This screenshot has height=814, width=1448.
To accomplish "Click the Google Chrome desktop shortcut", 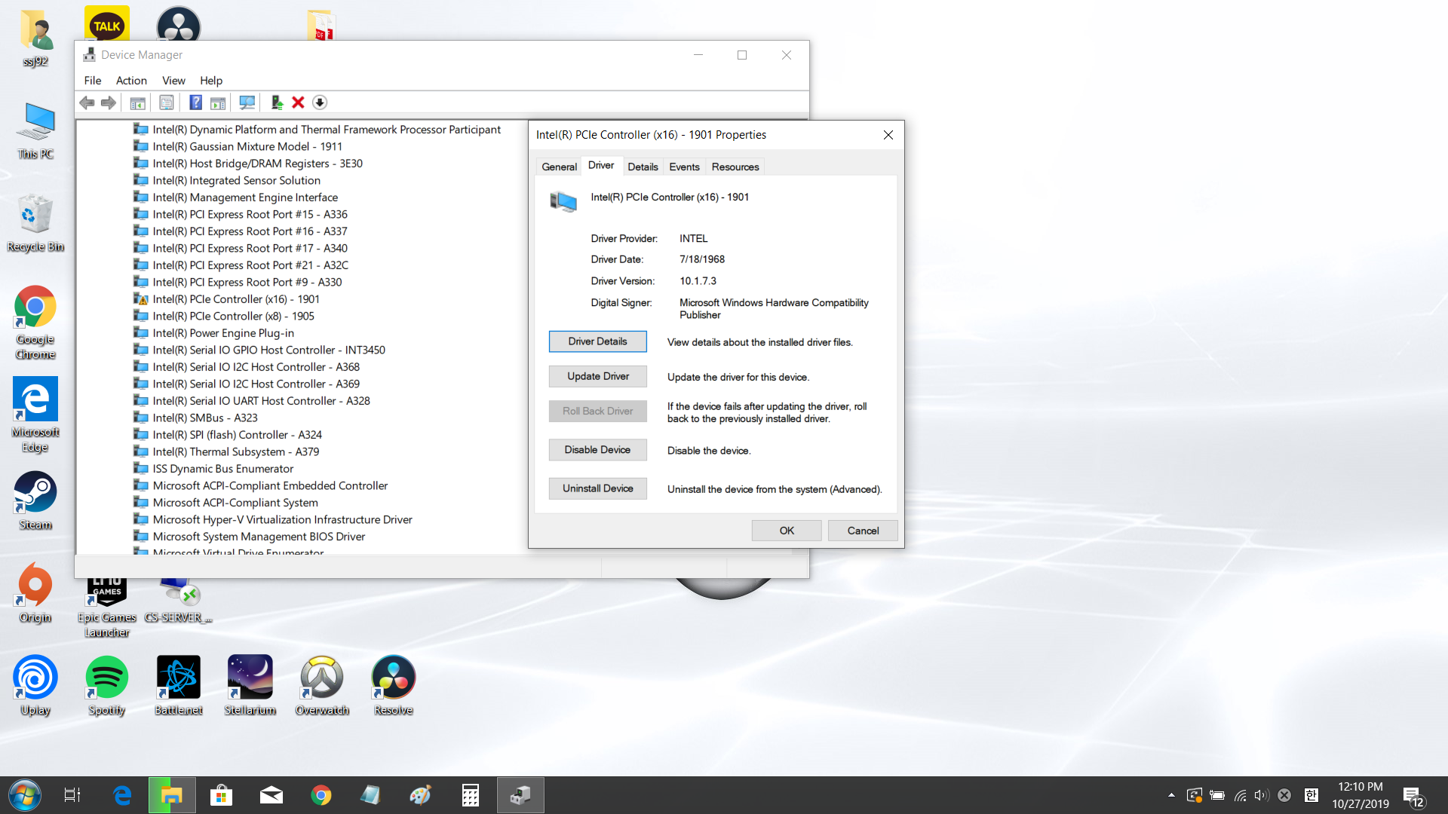I will tap(35, 323).
